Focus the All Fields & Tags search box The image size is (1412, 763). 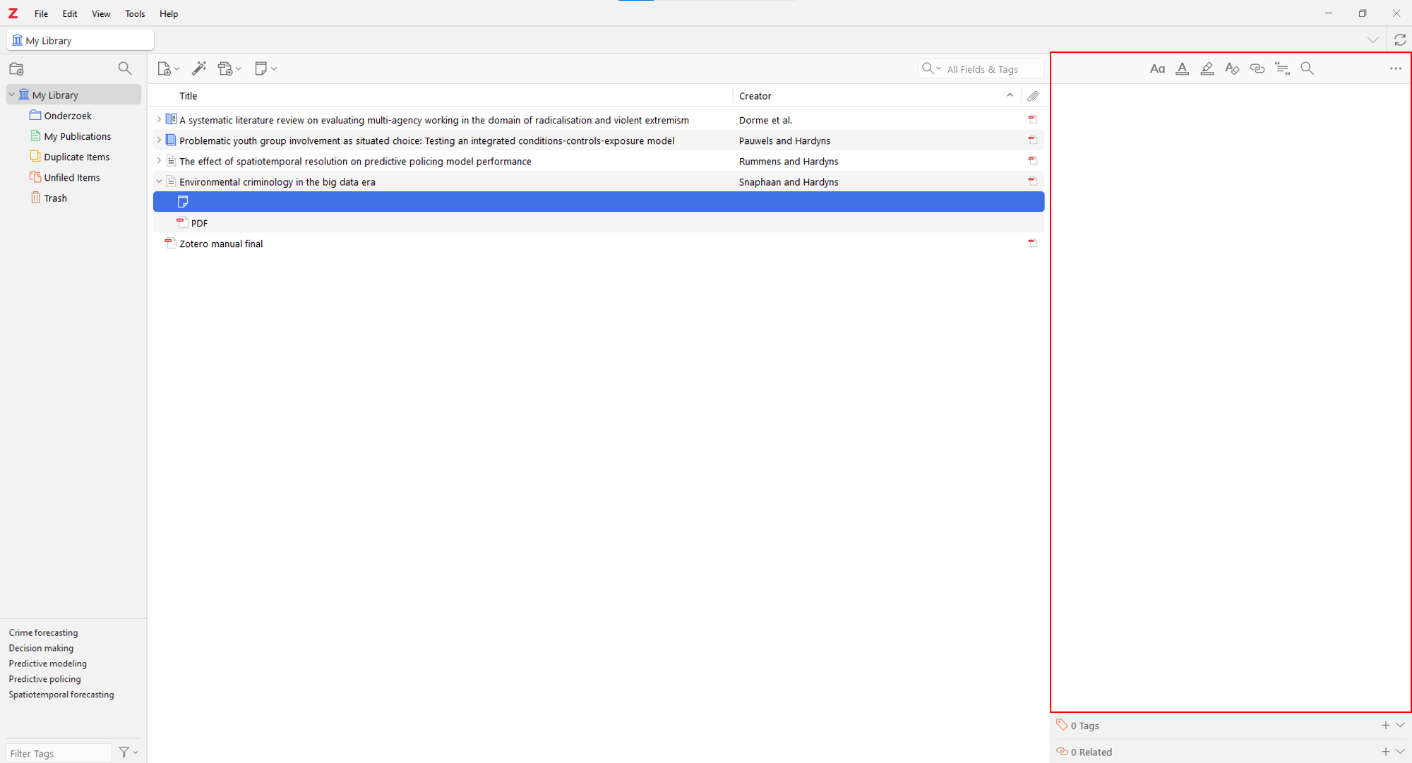tap(993, 69)
